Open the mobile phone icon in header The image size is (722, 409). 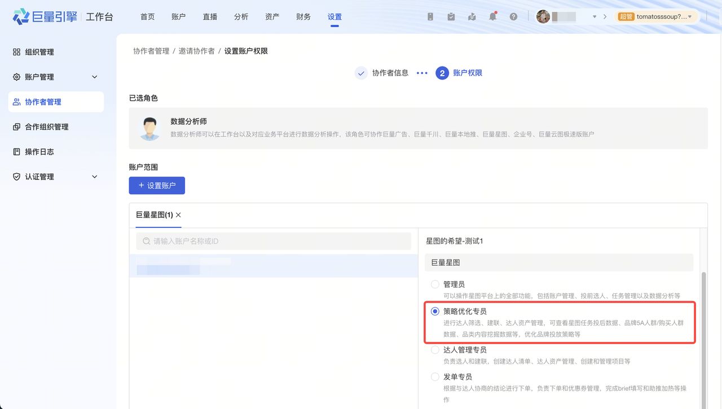click(430, 17)
